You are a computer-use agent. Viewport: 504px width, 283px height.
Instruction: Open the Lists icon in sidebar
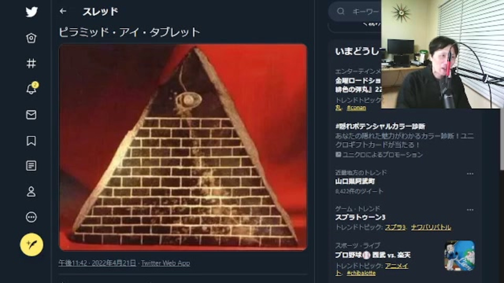coord(31,166)
